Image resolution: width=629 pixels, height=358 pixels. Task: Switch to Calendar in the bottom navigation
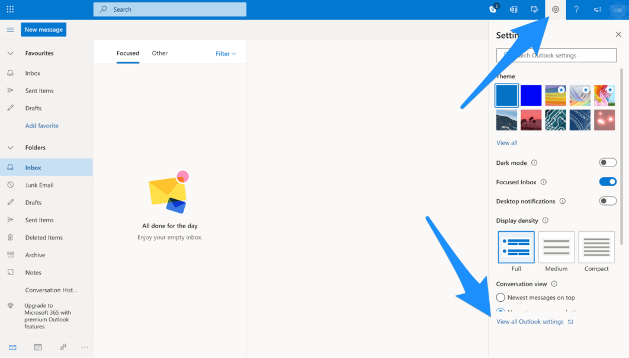[38, 347]
